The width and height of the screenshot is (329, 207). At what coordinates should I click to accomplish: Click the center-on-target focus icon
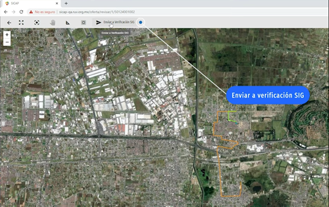37,23
